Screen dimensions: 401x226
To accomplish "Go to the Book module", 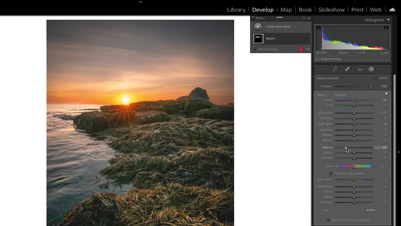I will (x=305, y=10).
